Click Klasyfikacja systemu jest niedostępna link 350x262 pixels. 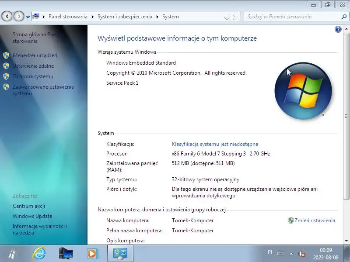(x=215, y=144)
